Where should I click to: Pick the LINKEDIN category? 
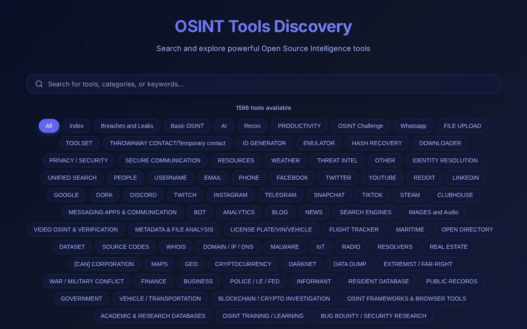[466, 178]
